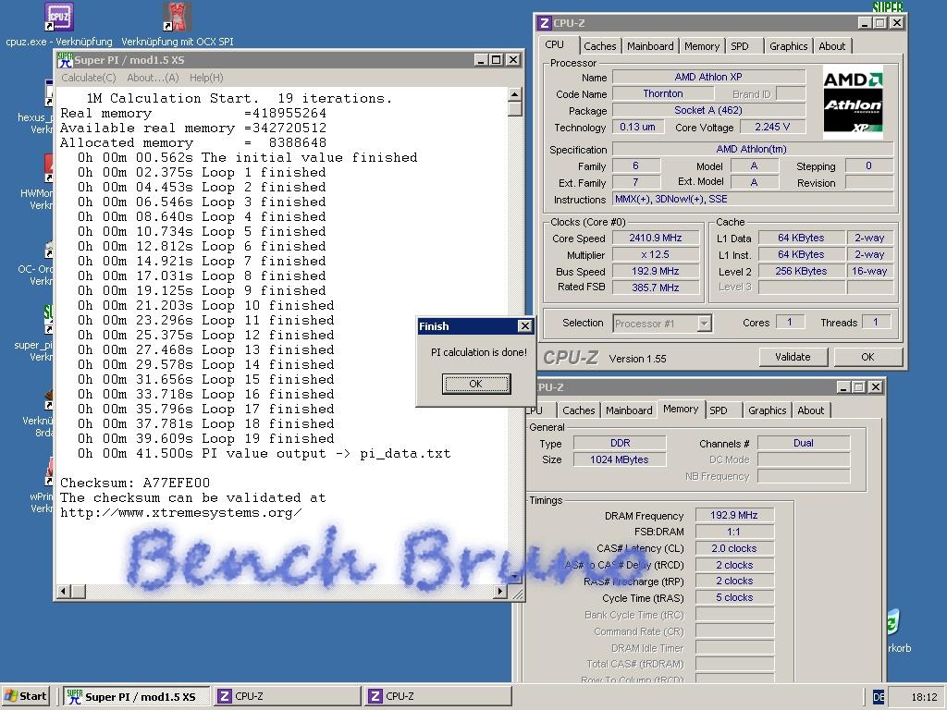This screenshot has width=947, height=710.
Task: Click the CAS# Latency value 2.0 clocks
Action: 733,548
